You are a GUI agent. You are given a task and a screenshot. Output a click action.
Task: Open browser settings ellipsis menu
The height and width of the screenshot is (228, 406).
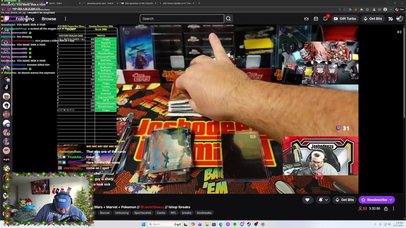[391, 9]
